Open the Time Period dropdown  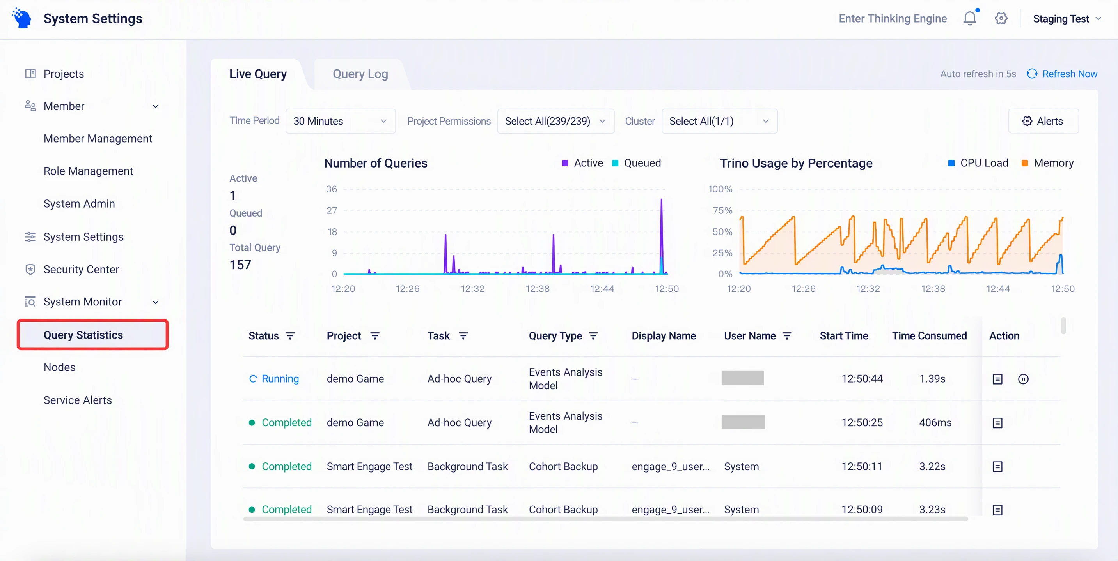coord(340,121)
